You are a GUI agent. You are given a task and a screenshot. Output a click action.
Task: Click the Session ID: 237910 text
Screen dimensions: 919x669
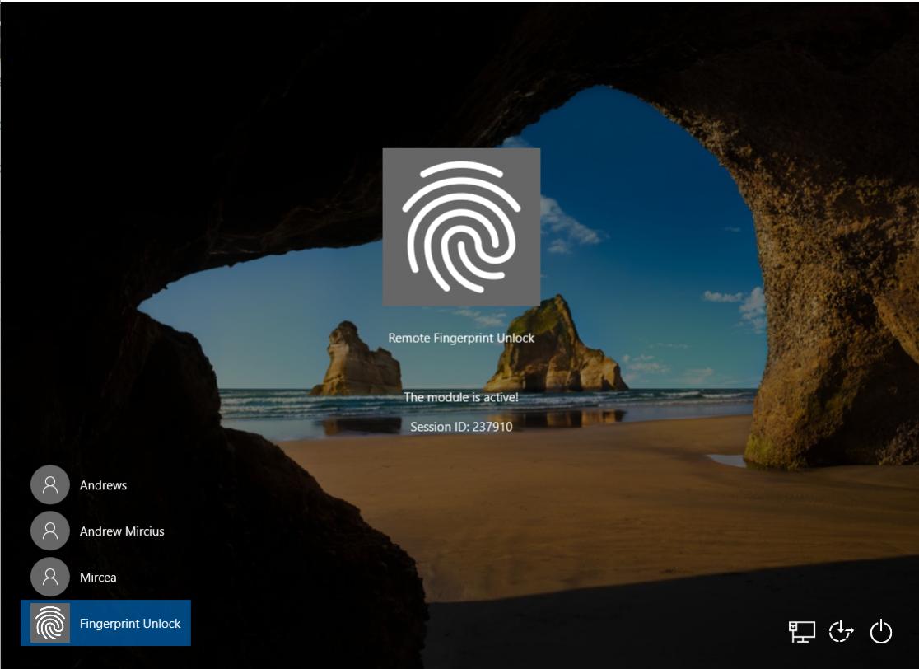[461, 426]
